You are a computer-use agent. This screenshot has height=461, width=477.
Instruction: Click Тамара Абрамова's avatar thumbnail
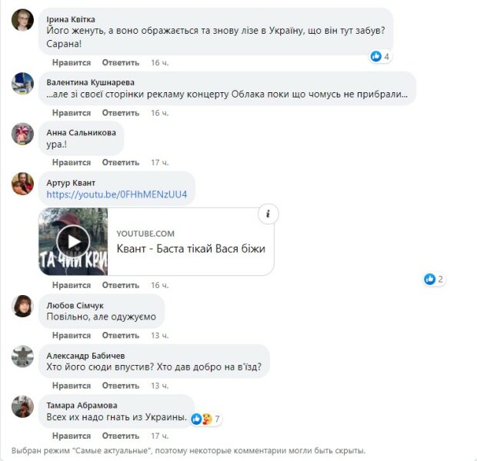click(22, 406)
